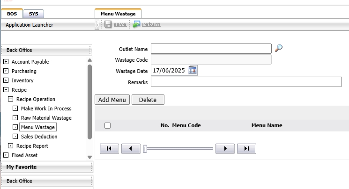Viewport: 349px width, 189px height.
Task: Click the pagination slider handle
Action: (x=145, y=148)
